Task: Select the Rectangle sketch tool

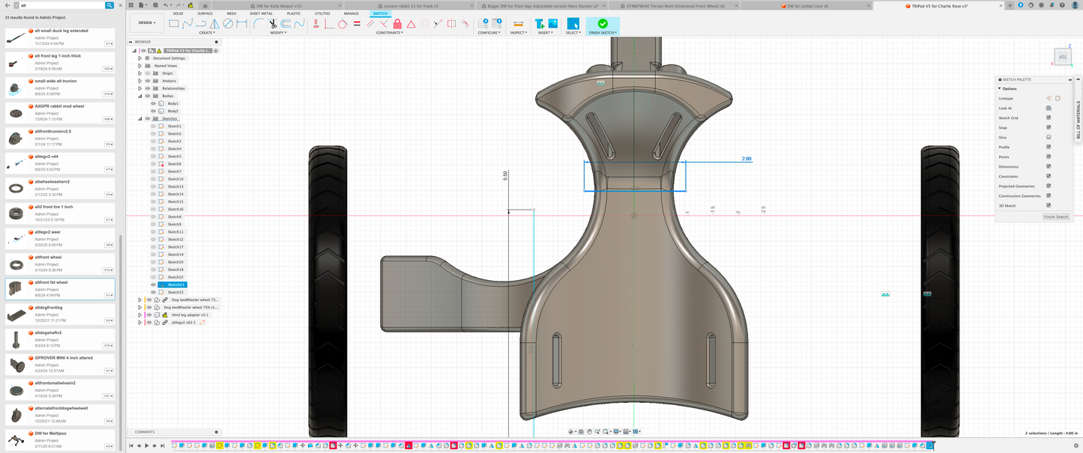Action: [x=174, y=24]
